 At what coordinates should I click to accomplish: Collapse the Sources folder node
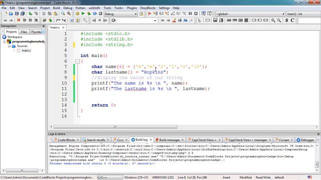tap(9, 46)
